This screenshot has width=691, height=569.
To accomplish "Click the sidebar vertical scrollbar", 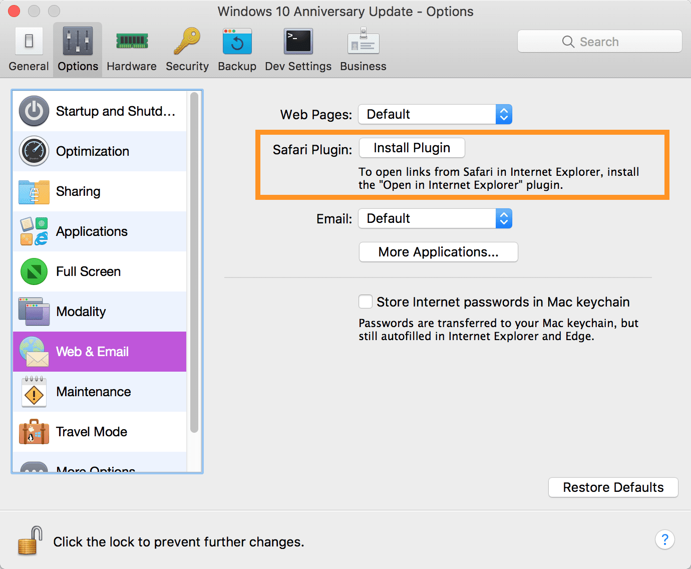I will [194, 262].
